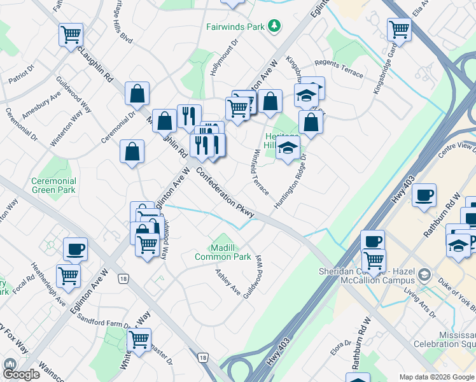
Task: Click coffee cup marker above Sheridan College
Action: pyautogui.click(x=373, y=240)
